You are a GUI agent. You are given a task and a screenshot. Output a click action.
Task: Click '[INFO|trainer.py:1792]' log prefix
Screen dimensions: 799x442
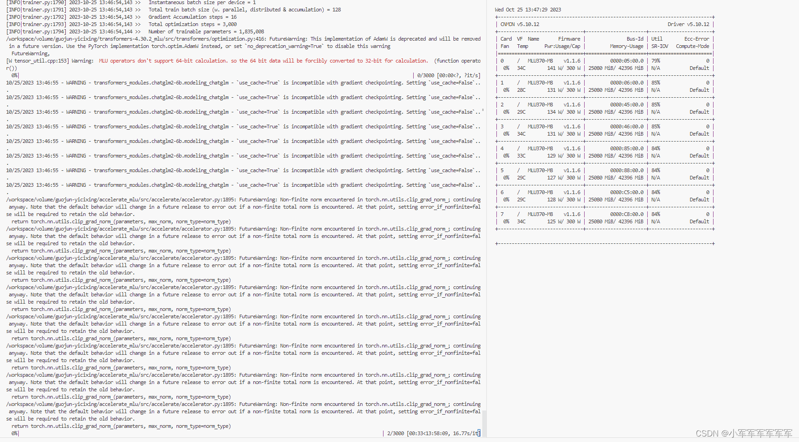[36, 17]
